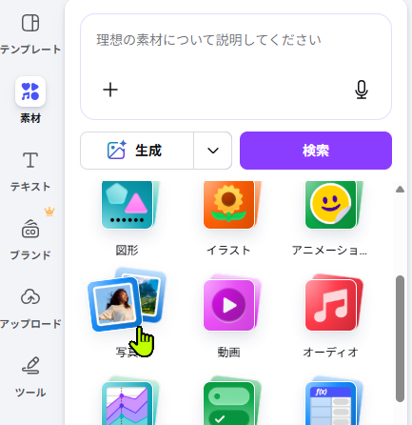This screenshot has height=425, width=412.
Task: Open the ツール sidebar panel
Action: (30, 376)
